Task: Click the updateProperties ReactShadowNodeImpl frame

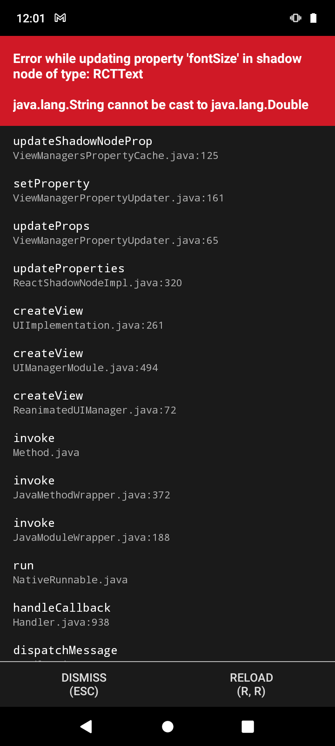Action: 98,275
